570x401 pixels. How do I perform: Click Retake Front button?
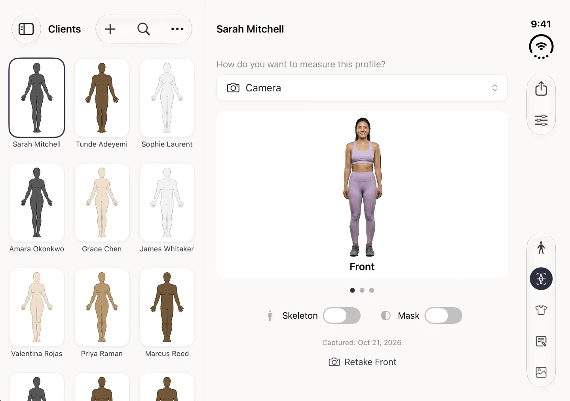pos(362,362)
